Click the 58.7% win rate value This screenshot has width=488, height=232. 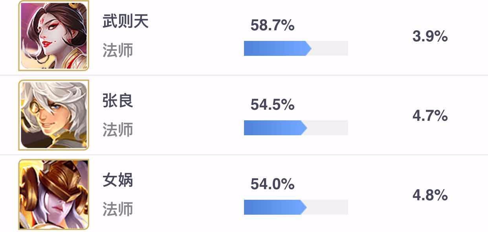point(272,26)
